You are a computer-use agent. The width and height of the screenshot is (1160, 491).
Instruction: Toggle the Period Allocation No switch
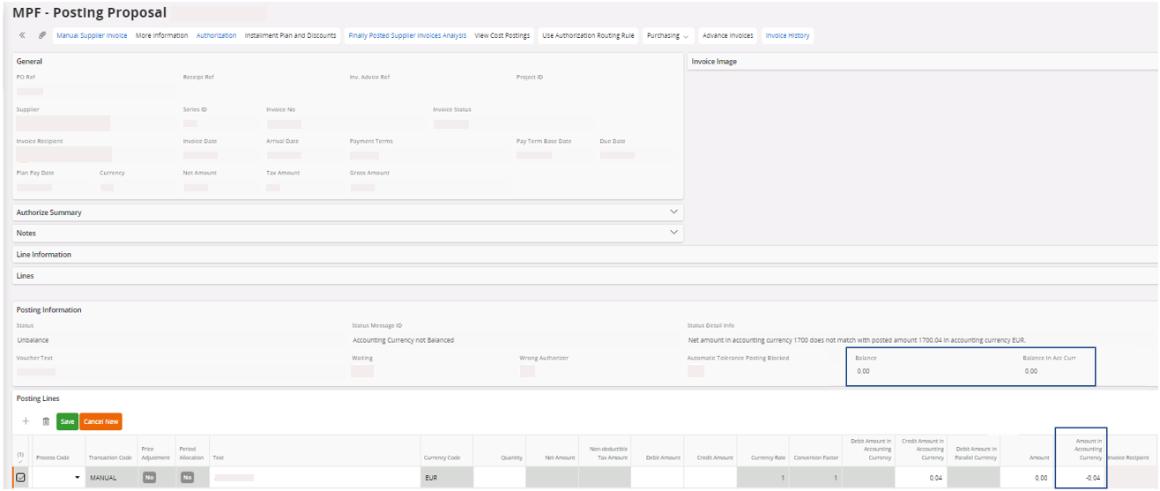pos(187,478)
